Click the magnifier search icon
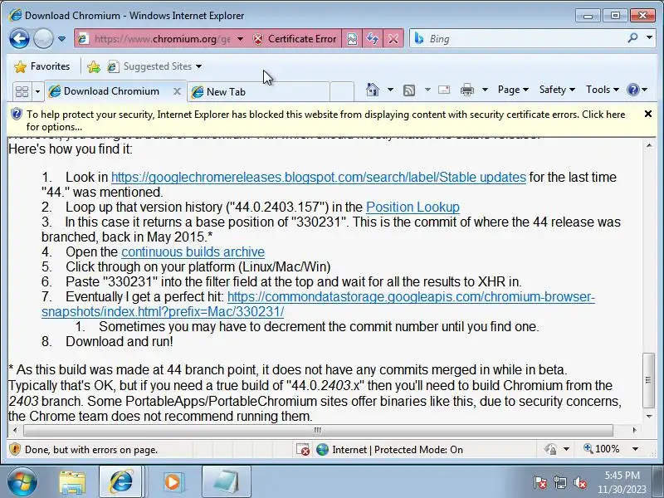 coord(632,38)
